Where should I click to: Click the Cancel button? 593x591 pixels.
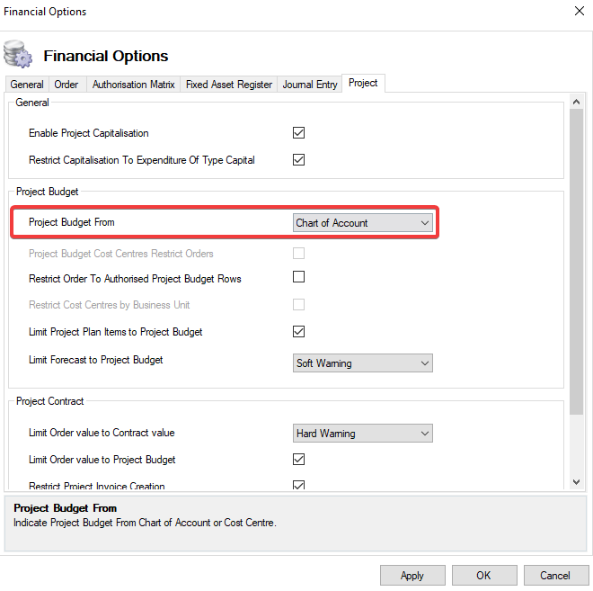pyautogui.click(x=555, y=576)
